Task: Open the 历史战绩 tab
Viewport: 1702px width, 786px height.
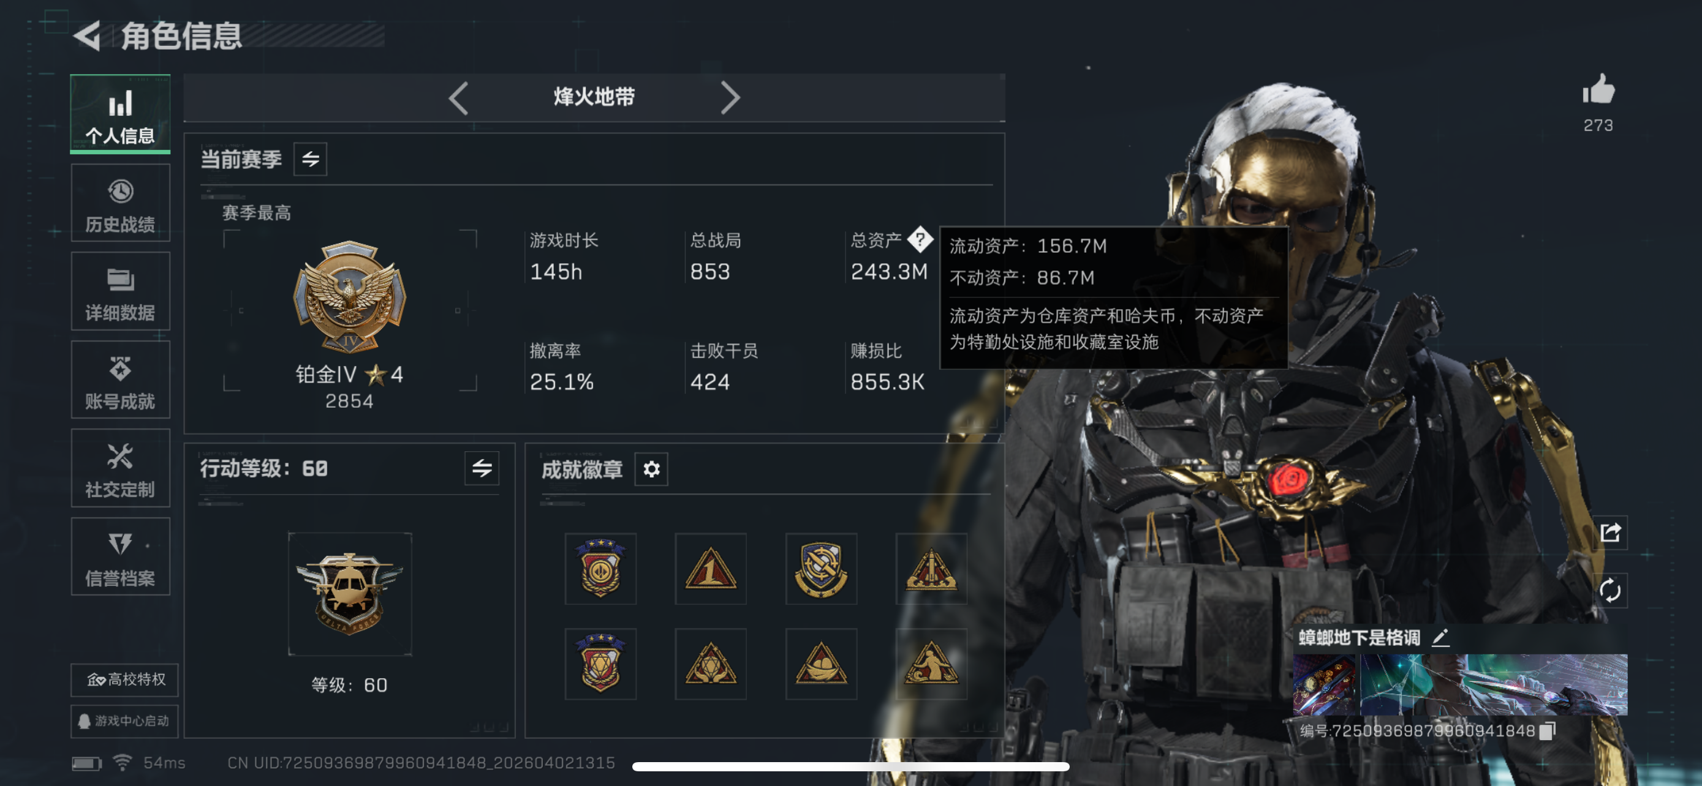Action: click(120, 204)
